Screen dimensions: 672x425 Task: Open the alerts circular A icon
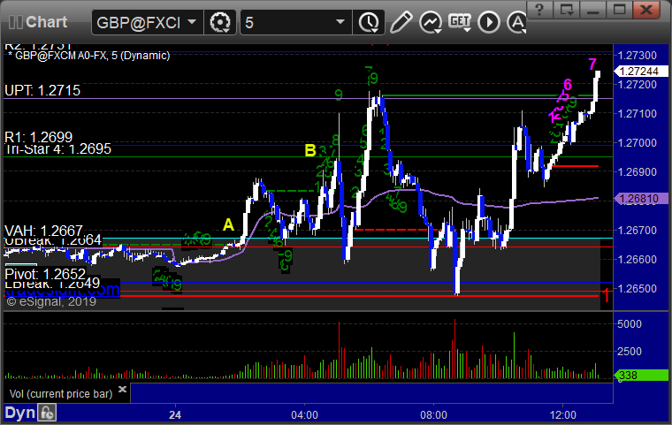(517, 22)
